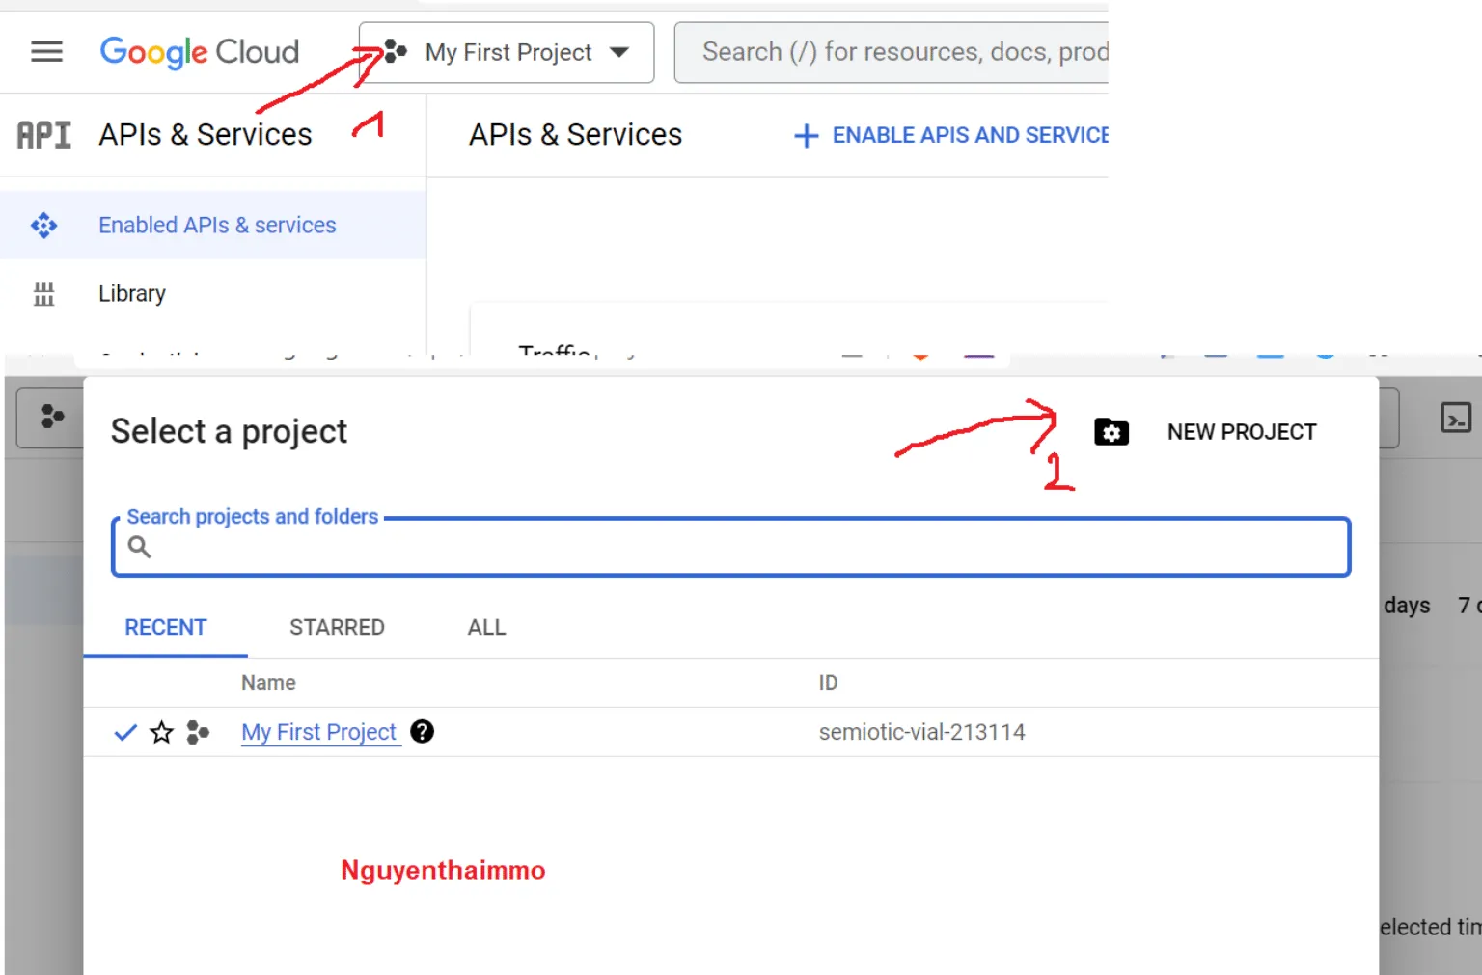Open Cloud Shell terminal icon

1455,418
